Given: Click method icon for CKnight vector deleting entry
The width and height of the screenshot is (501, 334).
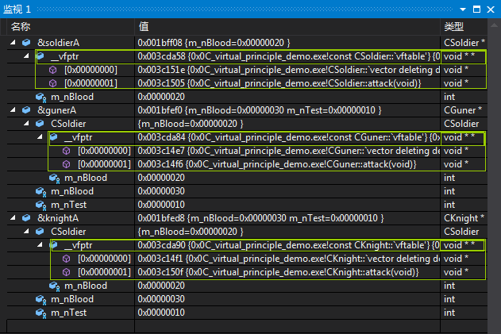Looking at the screenshot, I should 67,259.
